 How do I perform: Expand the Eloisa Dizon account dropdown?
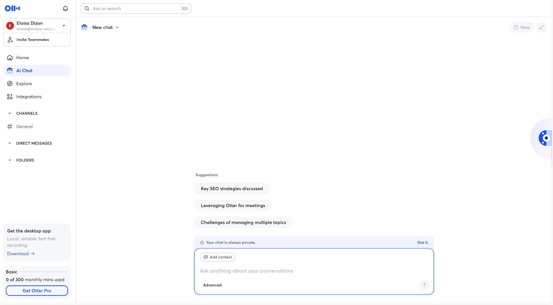pos(64,26)
